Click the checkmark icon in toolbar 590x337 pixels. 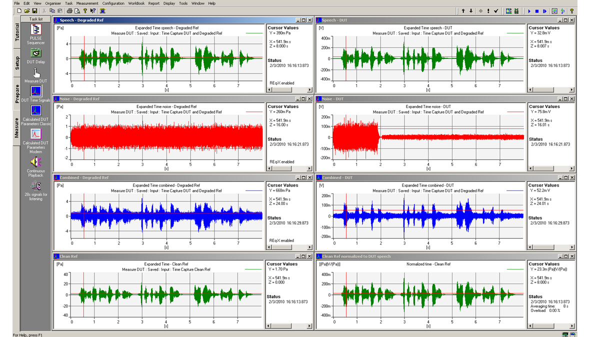[496, 11]
